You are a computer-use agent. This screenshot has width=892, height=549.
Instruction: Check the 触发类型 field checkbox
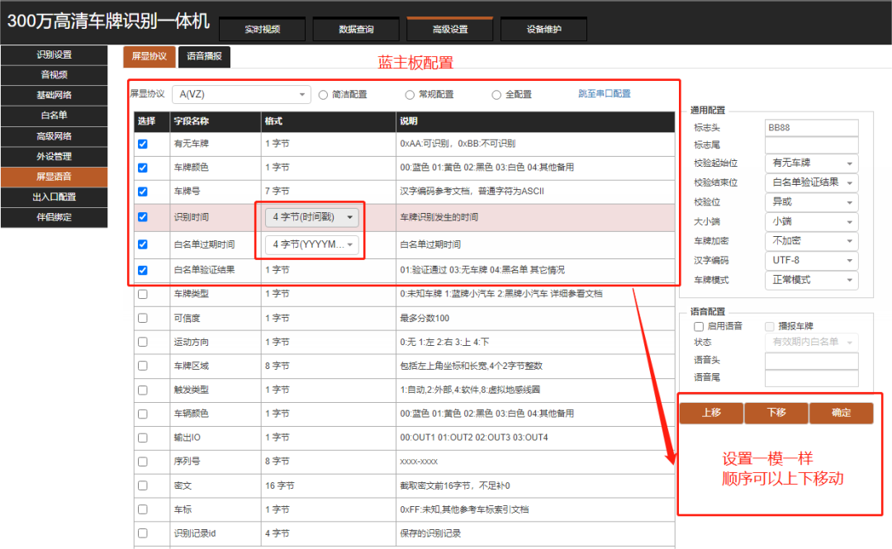143,390
